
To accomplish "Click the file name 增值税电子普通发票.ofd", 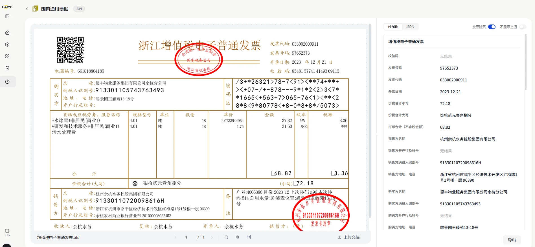I will [58, 237].
